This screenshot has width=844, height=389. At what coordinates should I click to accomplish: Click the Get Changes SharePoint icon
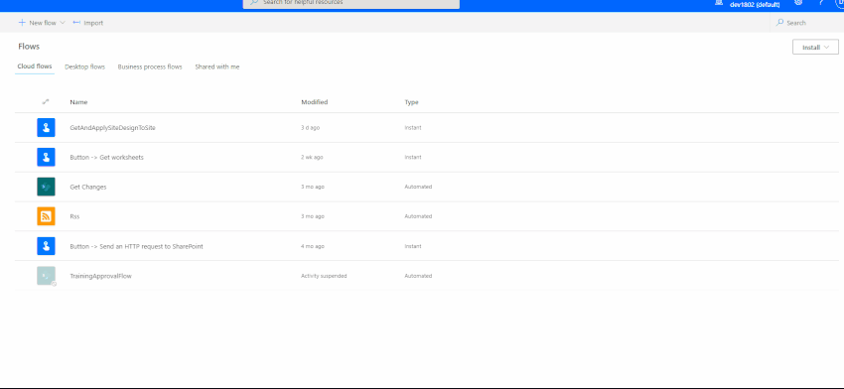pos(46,187)
